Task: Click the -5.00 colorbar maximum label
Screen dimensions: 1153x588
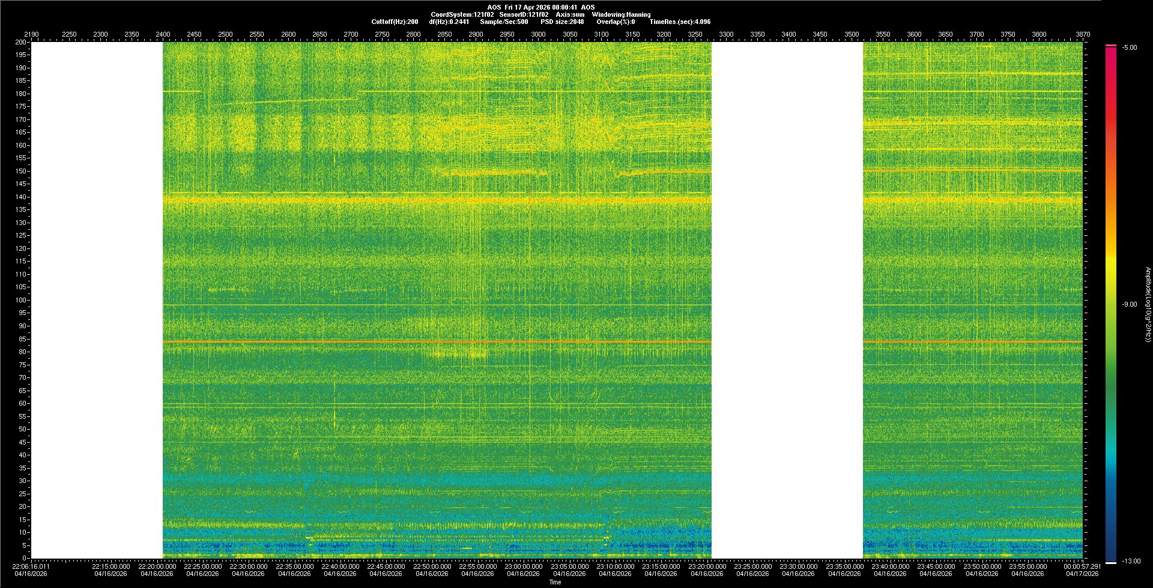Action: (x=1130, y=47)
